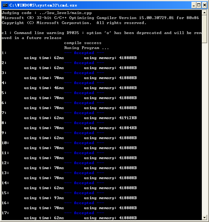Image resolution: width=209 pixels, height=222 pixels.
Task: Click the vertical scrollbar thumb
Action: [204, 29]
